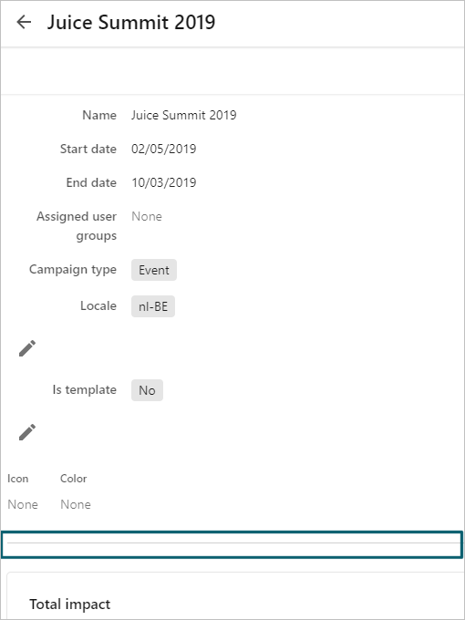Click the Campaign type label

coord(73,270)
